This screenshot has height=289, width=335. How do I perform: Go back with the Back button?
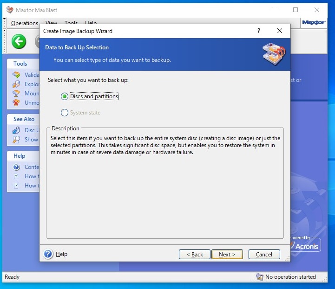pyautogui.click(x=194, y=255)
